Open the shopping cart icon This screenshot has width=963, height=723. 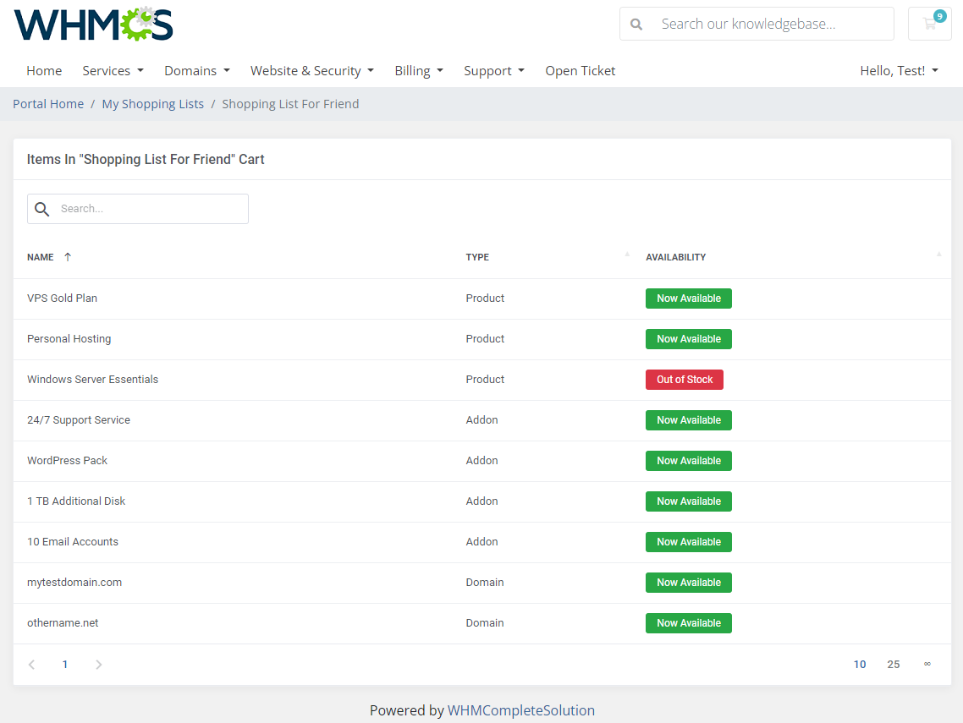pos(929,23)
